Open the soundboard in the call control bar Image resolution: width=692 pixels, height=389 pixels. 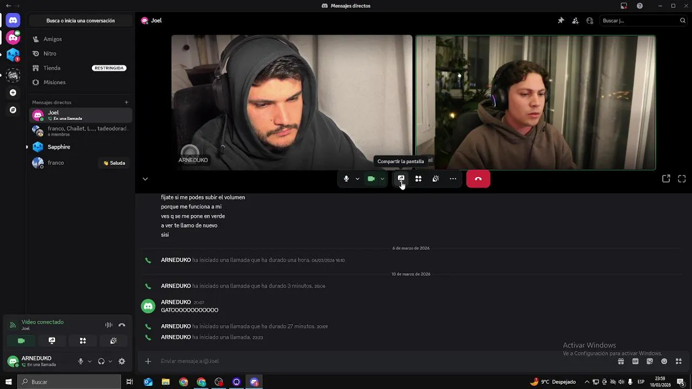point(436,179)
